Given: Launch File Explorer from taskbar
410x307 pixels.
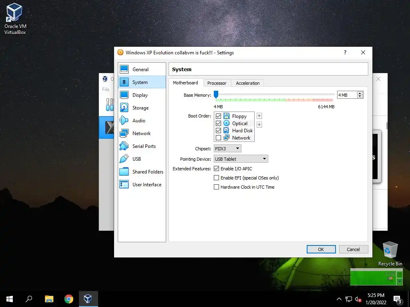Looking at the screenshot, I should 49,299.
